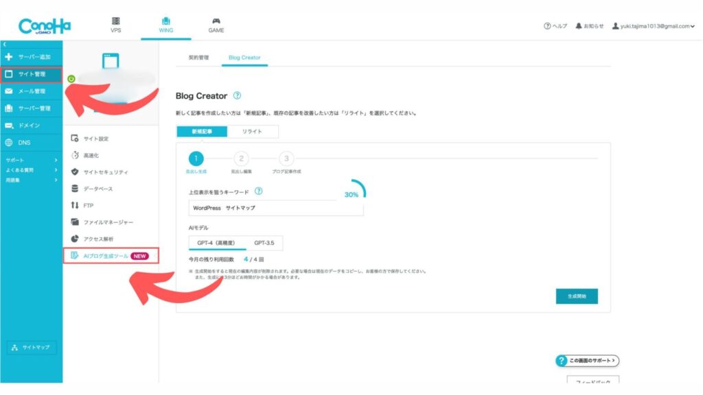Image resolution: width=703 pixels, height=395 pixels.
Task: Click the サーバー管理 sidebar icon
Action: pyautogui.click(x=8, y=108)
